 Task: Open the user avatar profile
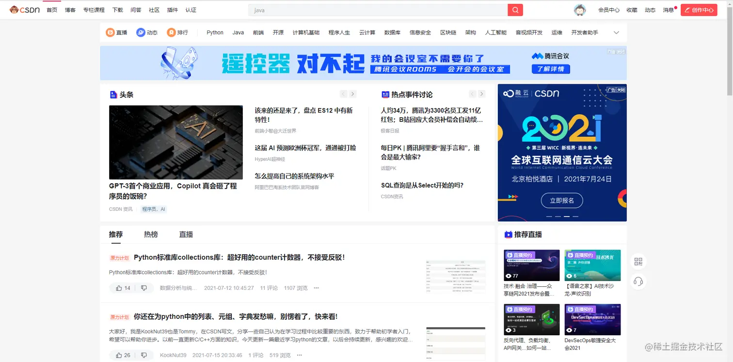(x=580, y=10)
